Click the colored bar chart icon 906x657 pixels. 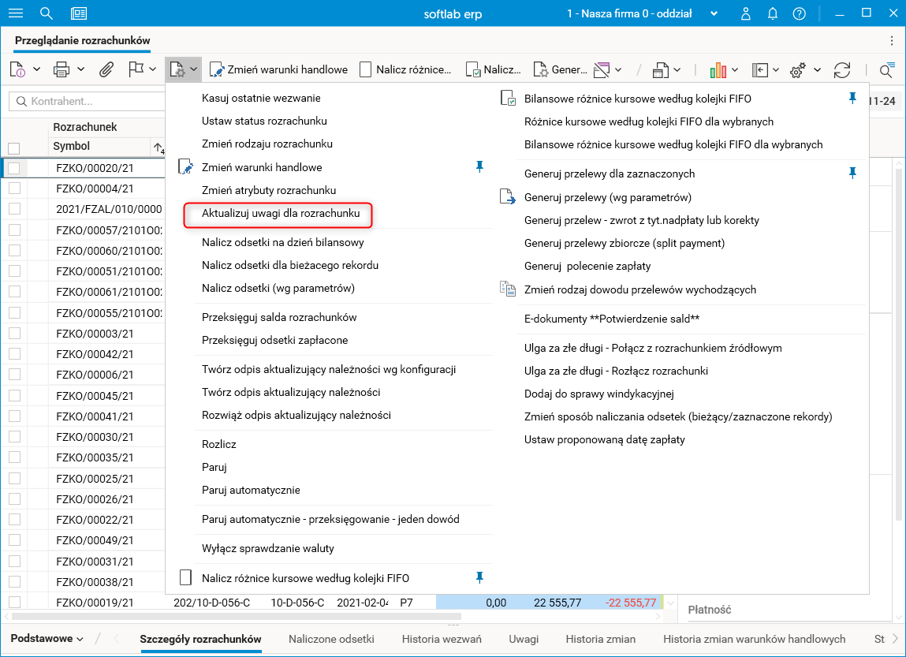click(718, 70)
